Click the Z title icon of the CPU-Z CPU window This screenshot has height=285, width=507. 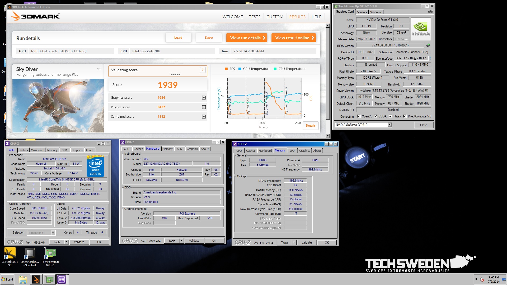coord(7,144)
